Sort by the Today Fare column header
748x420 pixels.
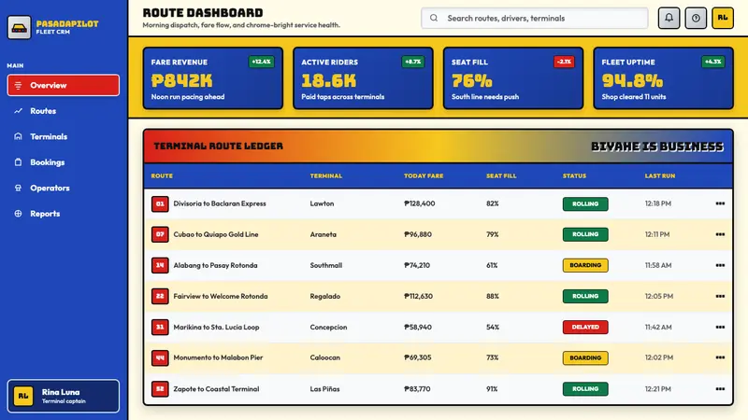(424, 175)
